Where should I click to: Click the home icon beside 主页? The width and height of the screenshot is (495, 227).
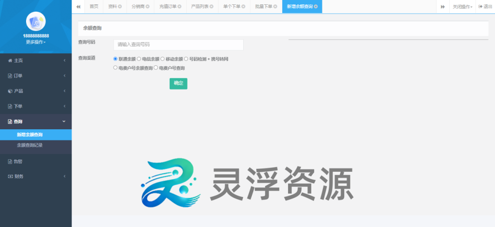point(10,61)
